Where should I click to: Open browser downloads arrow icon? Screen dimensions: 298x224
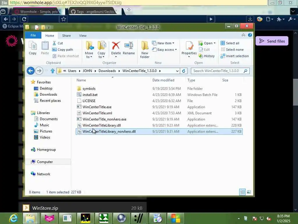coord(250,19)
